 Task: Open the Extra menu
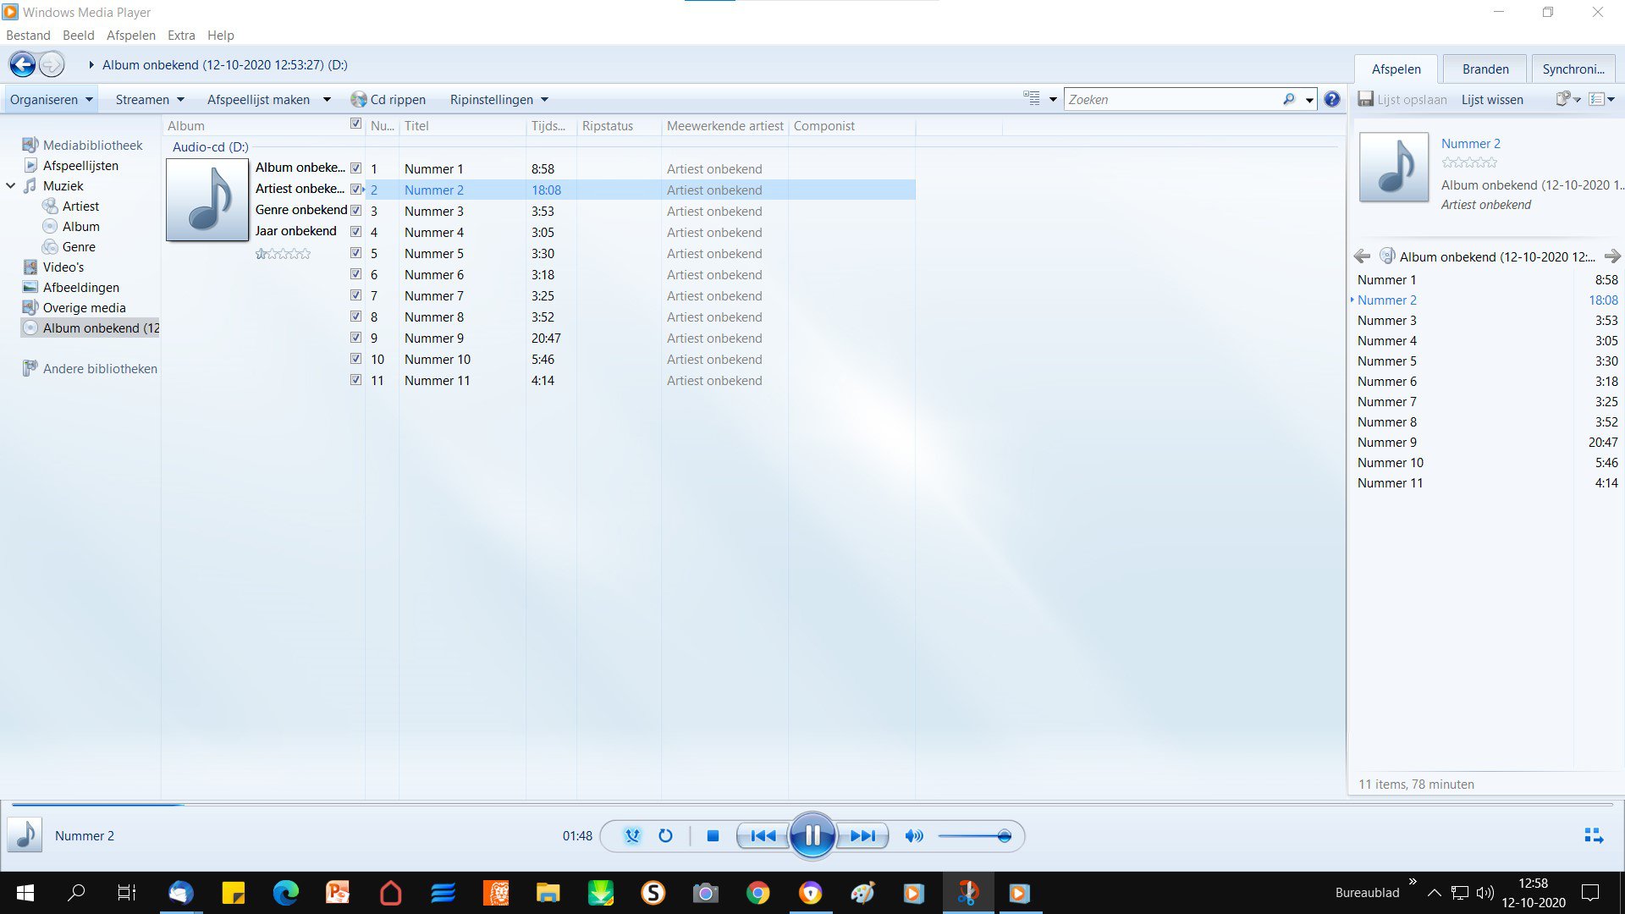pos(181,35)
